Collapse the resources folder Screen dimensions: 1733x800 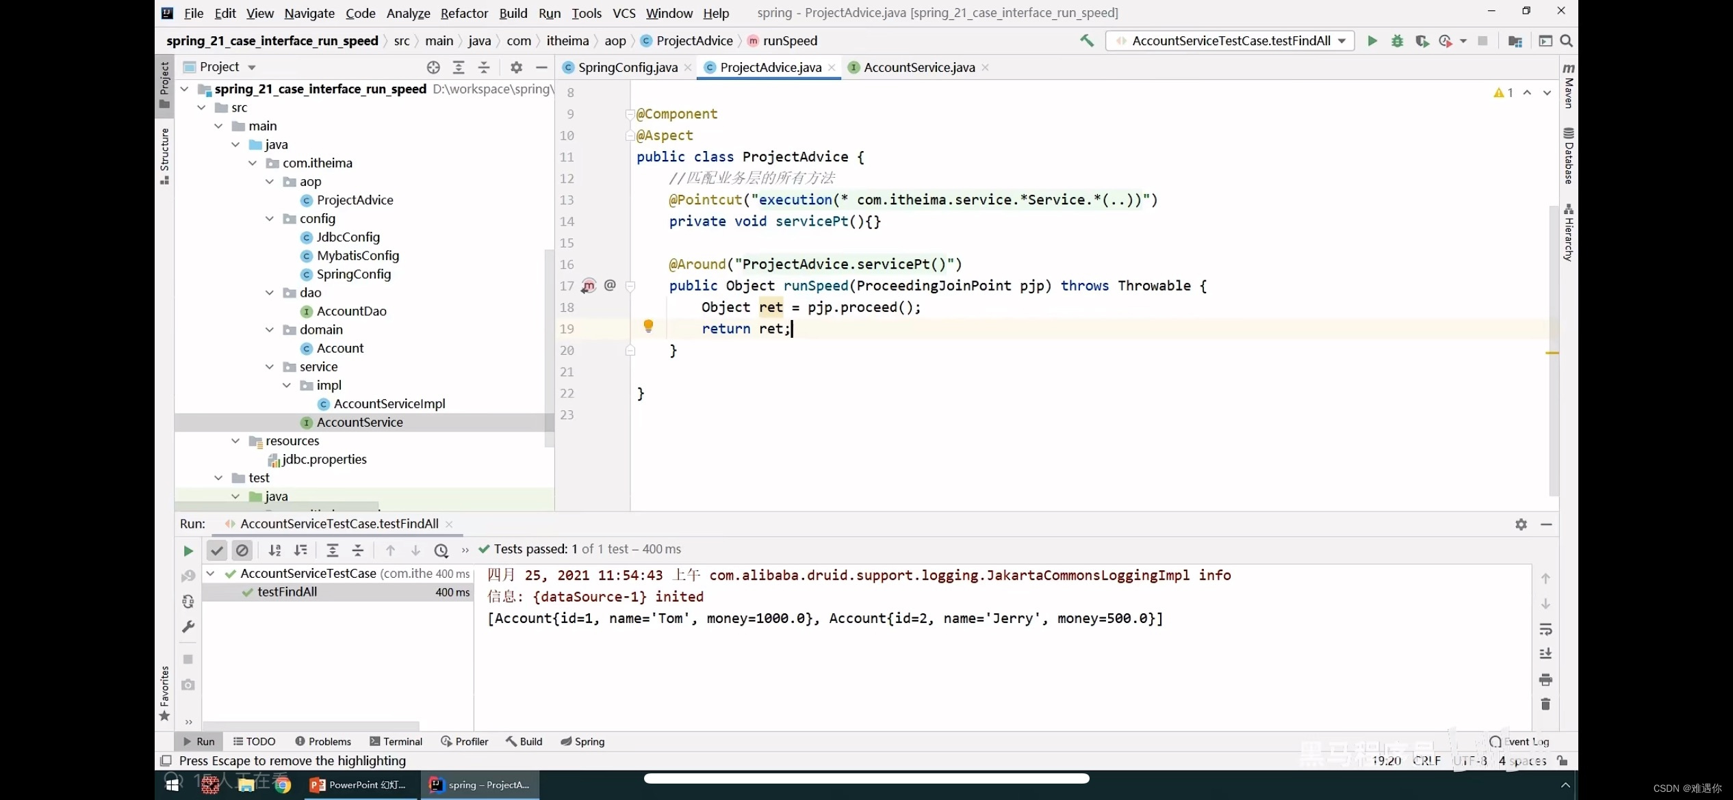235,440
